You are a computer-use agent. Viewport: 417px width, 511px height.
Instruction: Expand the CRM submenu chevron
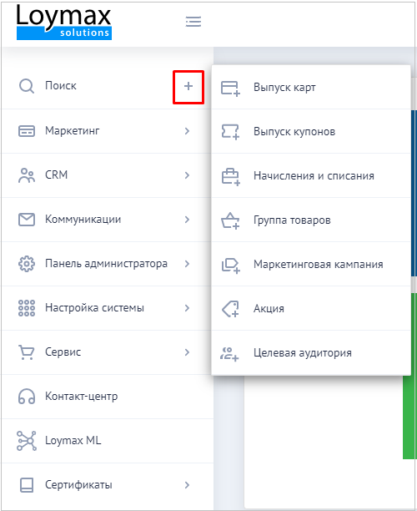[x=187, y=175]
